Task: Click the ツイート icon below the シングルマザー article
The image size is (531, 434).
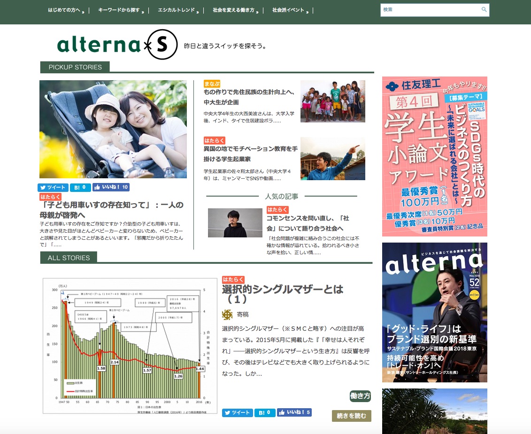Action: click(x=237, y=413)
